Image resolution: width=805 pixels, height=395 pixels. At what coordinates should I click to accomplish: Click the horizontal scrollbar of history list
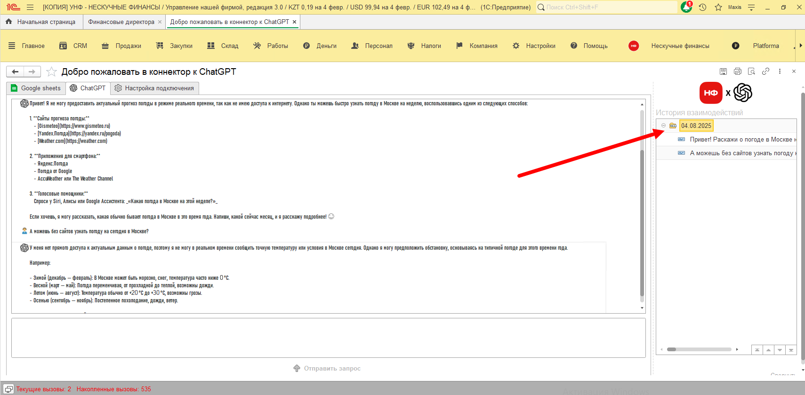[x=699, y=349]
